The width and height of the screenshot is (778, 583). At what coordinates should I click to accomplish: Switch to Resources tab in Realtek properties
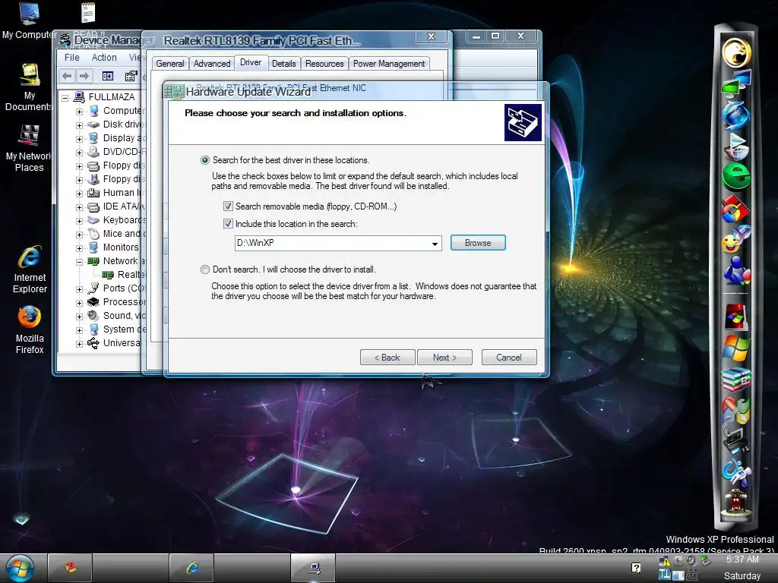pos(324,64)
